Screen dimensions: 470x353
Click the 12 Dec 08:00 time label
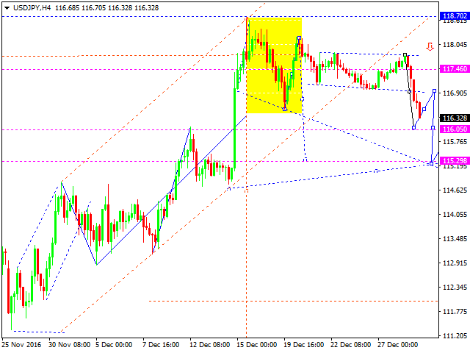click(x=210, y=345)
